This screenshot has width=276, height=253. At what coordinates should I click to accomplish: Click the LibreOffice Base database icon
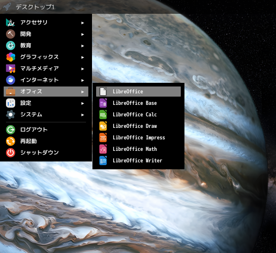[103, 103]
